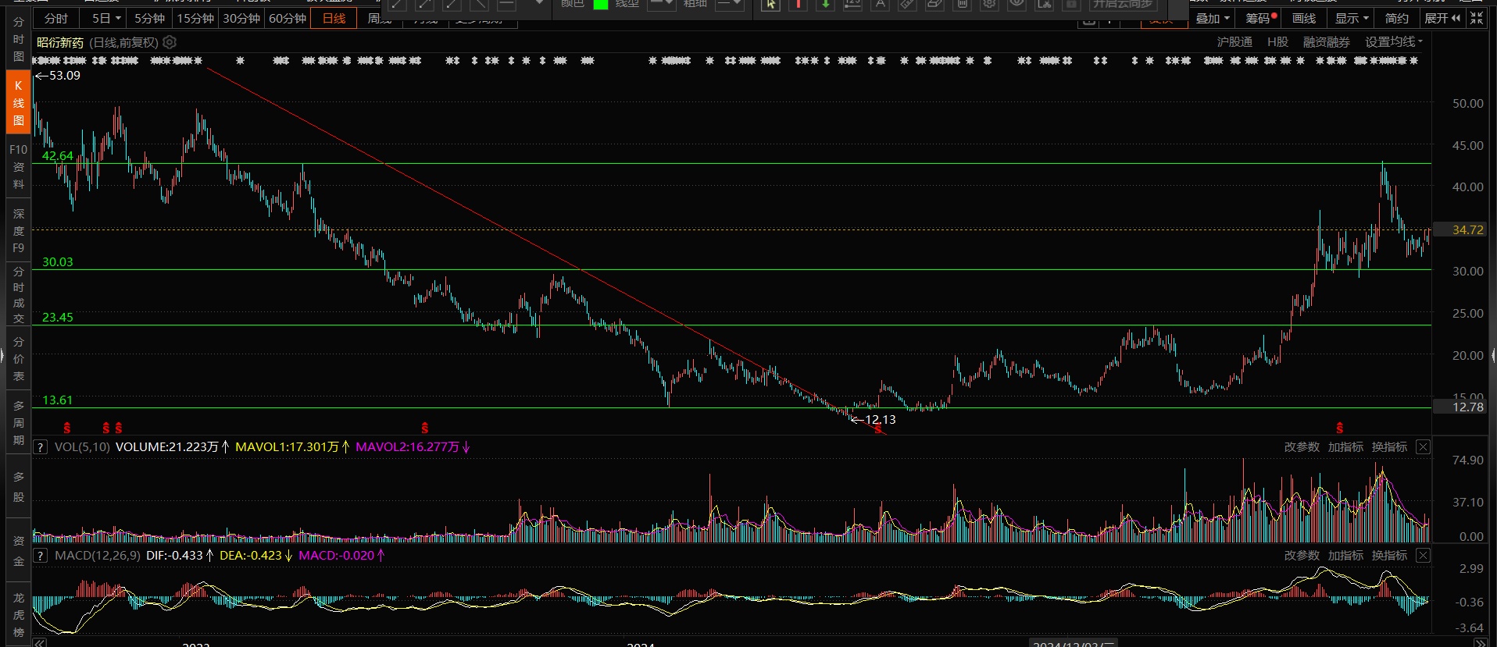Open settings gear beside 昭衍新药 title
The width and height of the screenshot is (1497, 647).
tap(170, 42)
